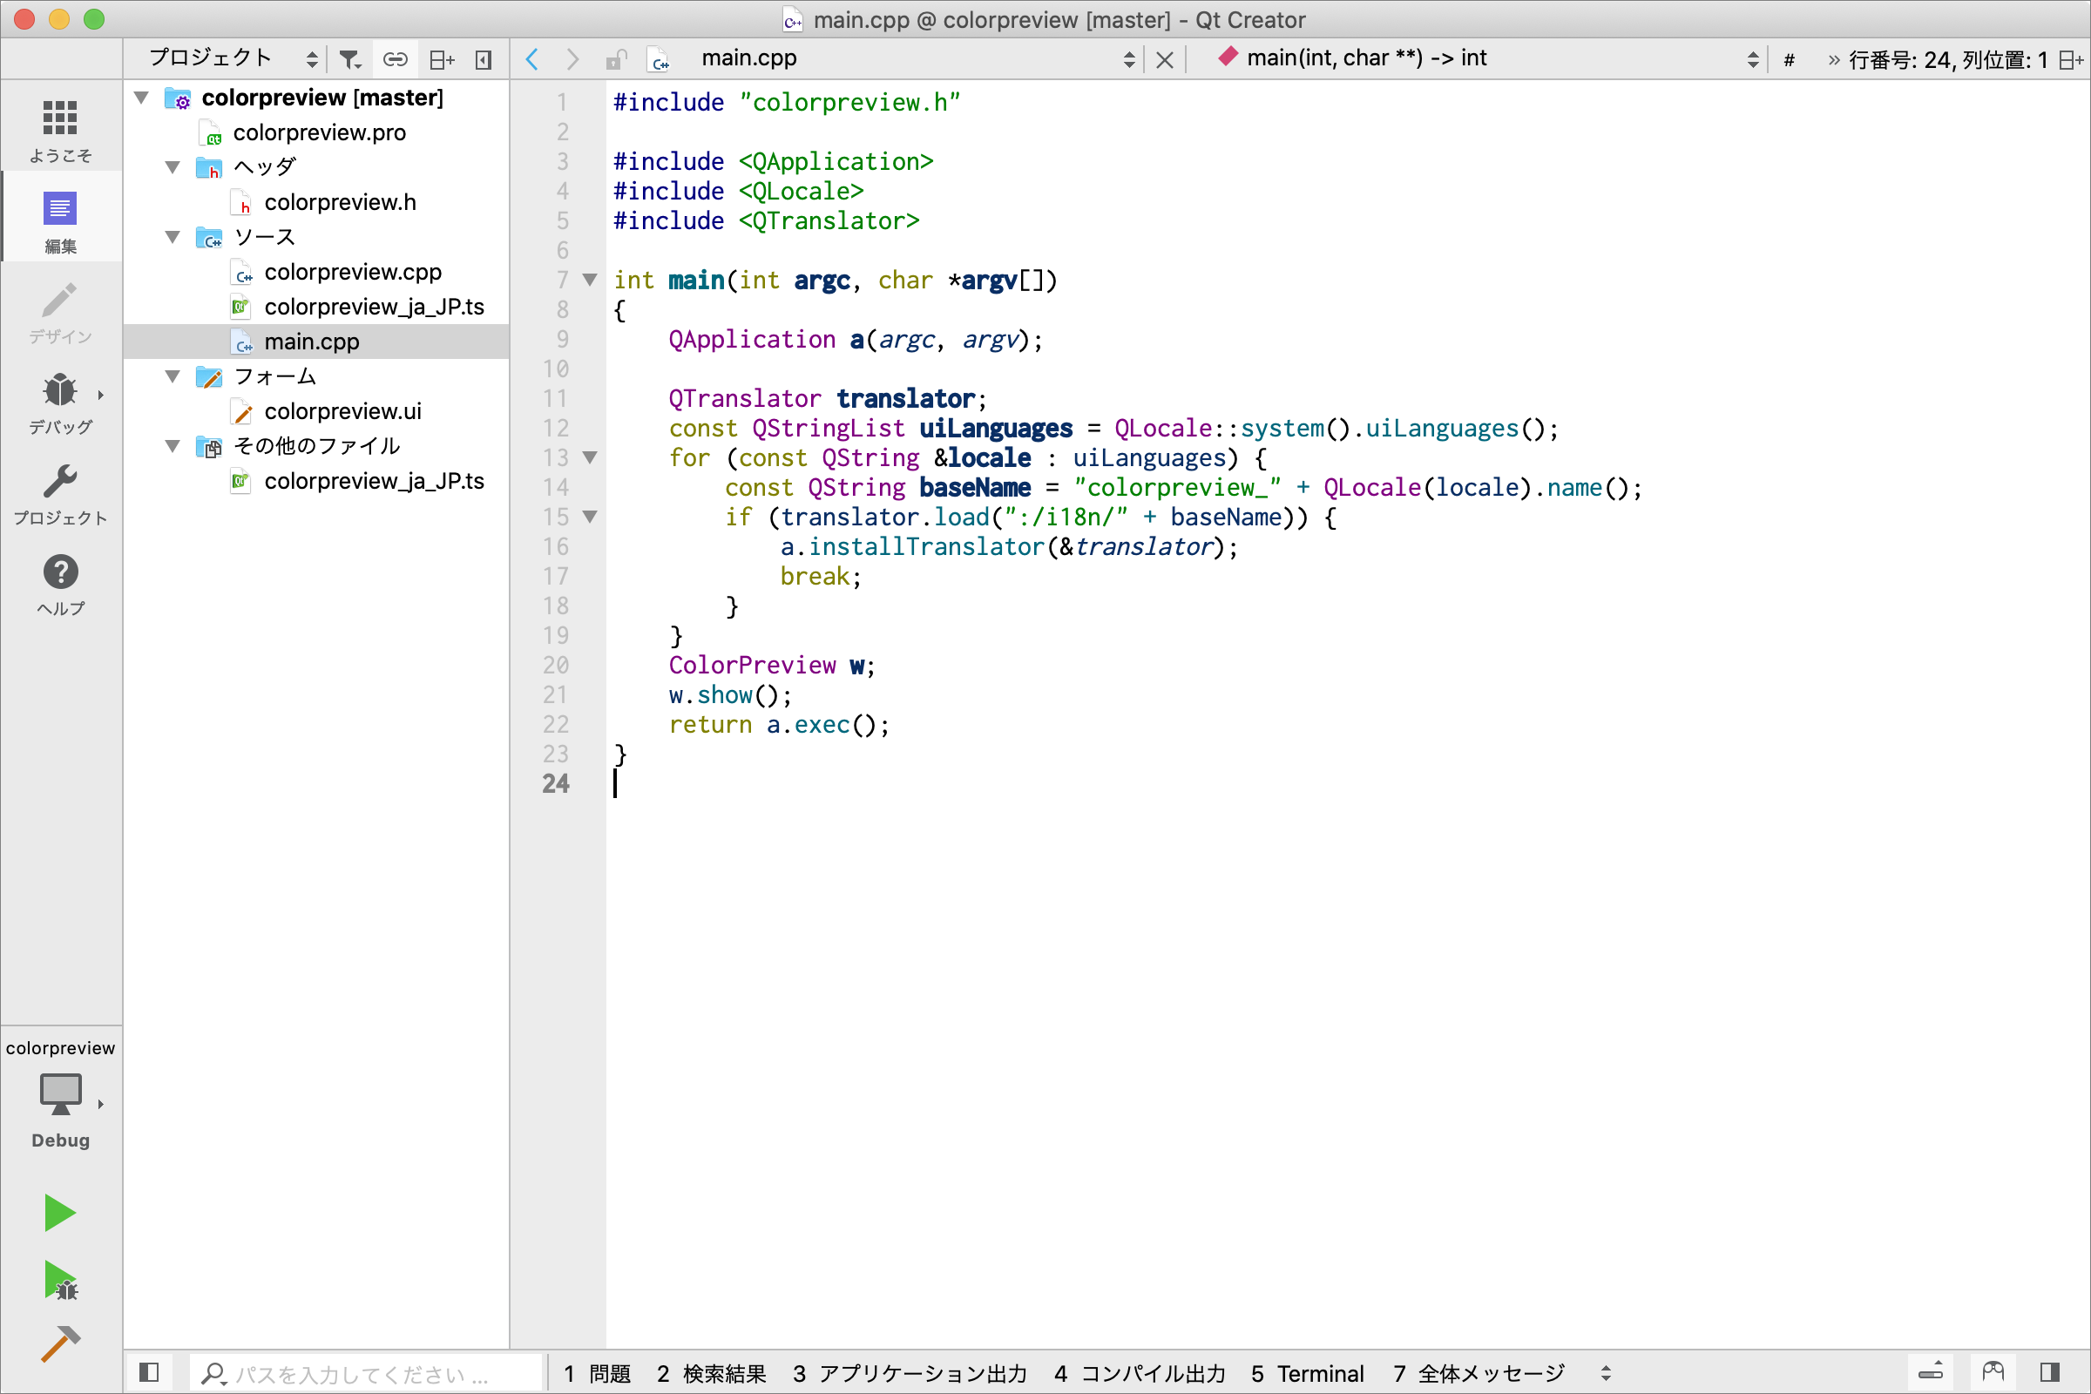2091x1394 pixels.
Task: Fold the for loop at line 13
Action: (x=590, y=458)
